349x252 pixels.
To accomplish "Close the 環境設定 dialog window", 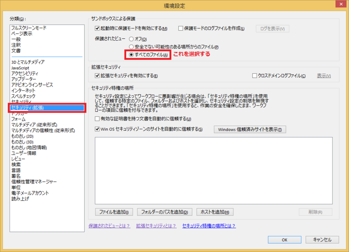I will 341,4.
